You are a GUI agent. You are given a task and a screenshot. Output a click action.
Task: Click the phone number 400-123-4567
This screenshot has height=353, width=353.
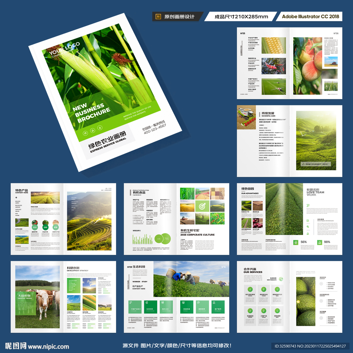[155, 129]
